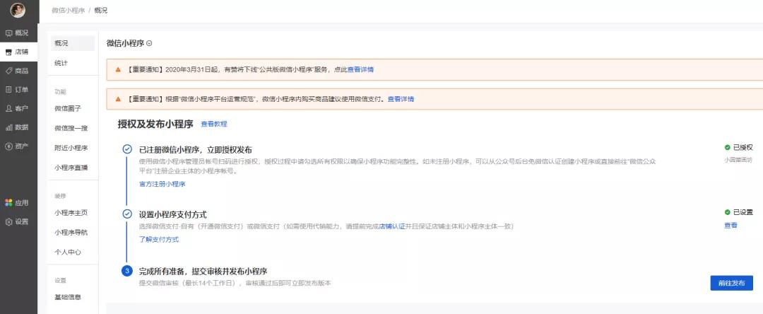
Task: Open 微信搜一搜 feature
Action: (x=73, y=128)
